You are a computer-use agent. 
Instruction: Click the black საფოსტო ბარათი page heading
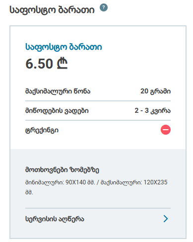point(52,10)
